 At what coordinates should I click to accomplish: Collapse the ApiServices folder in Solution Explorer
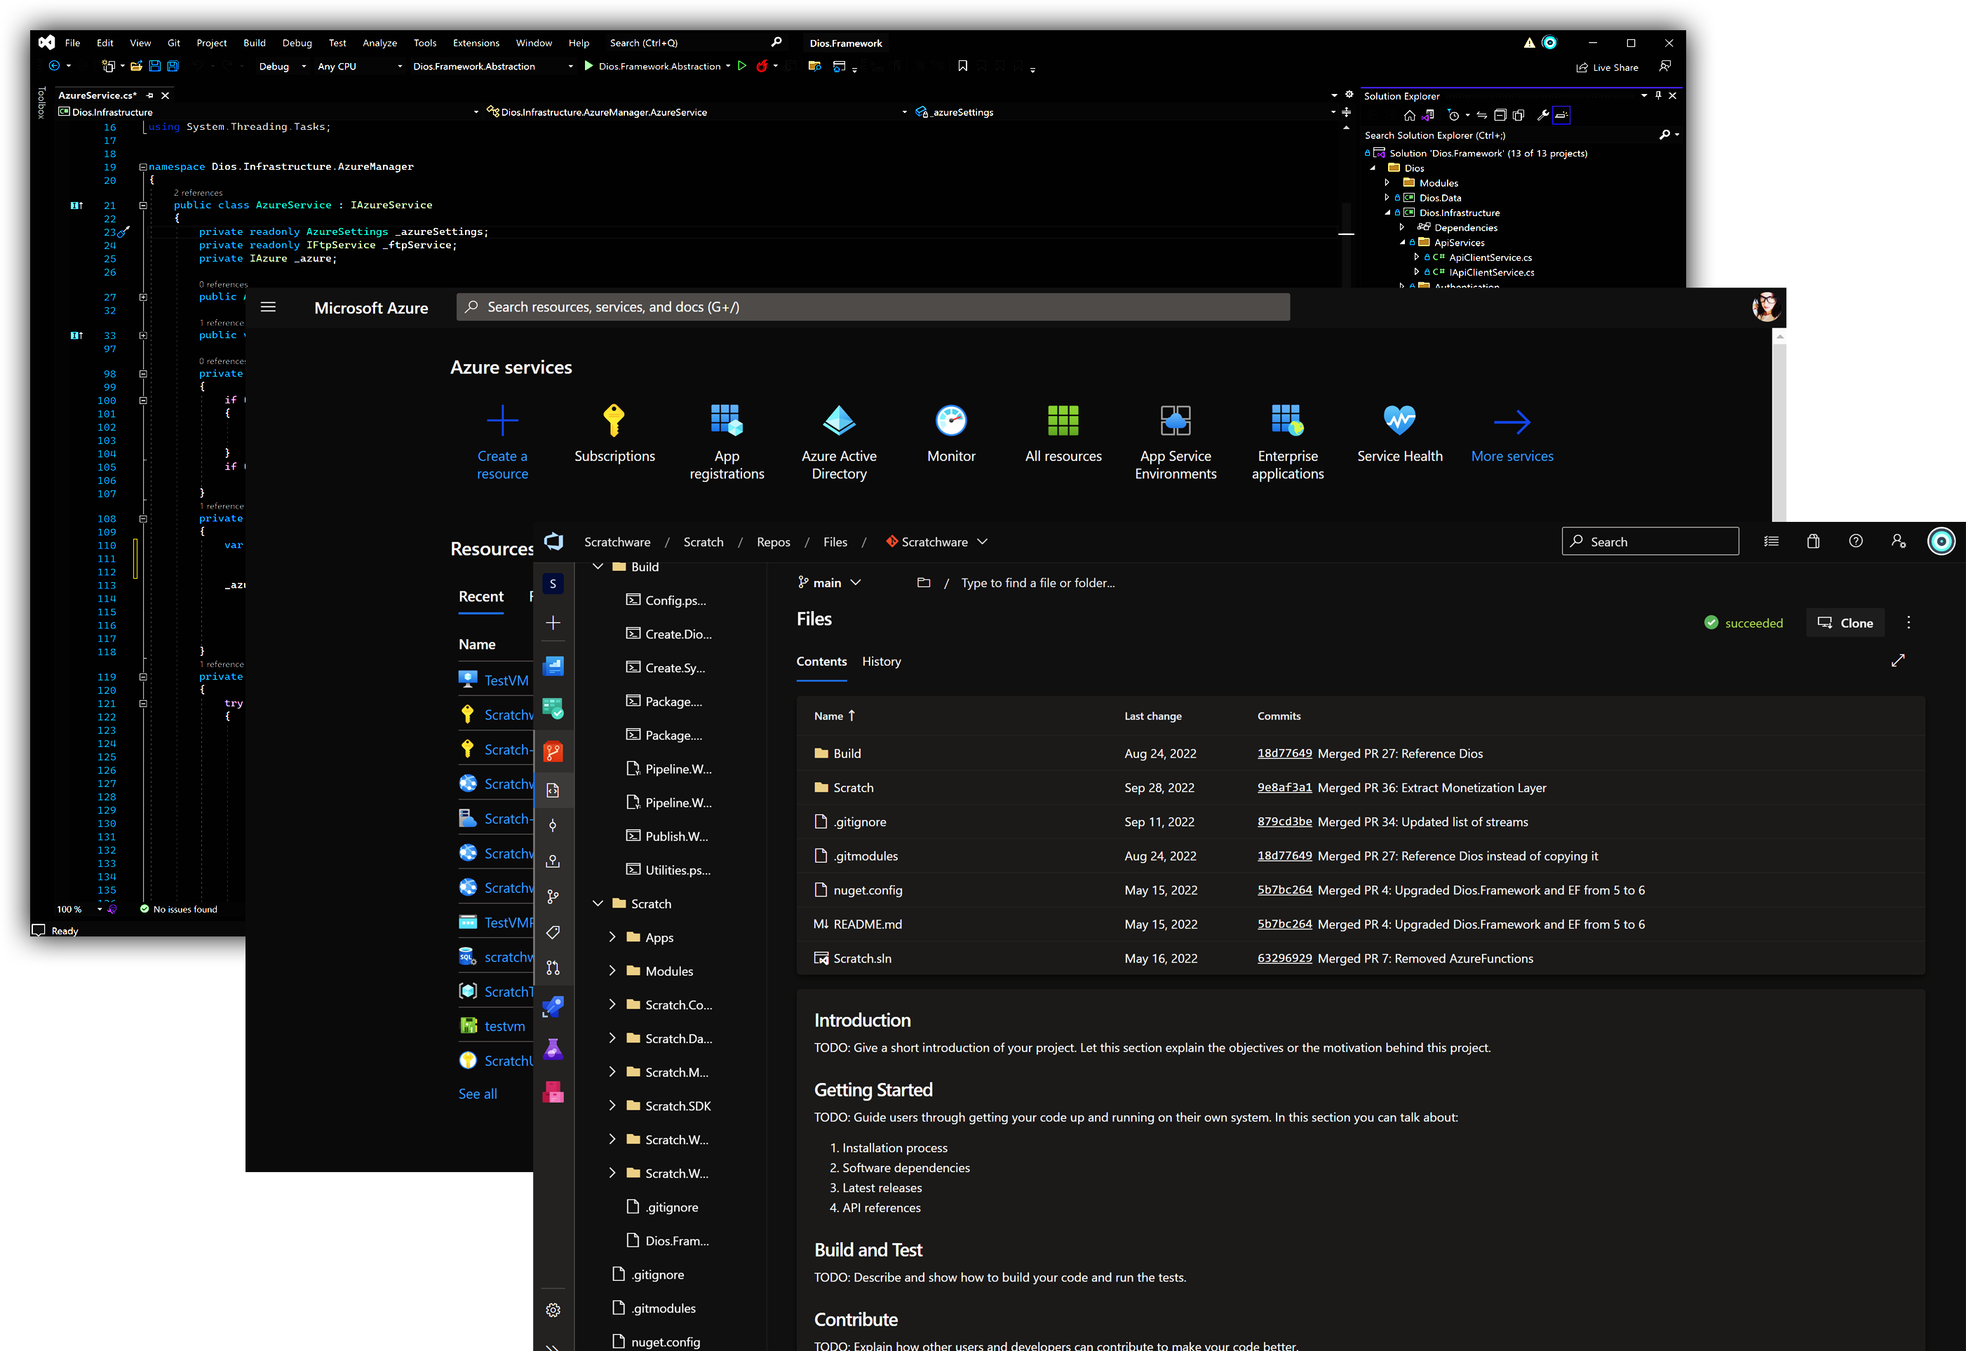coord(1402,243)
